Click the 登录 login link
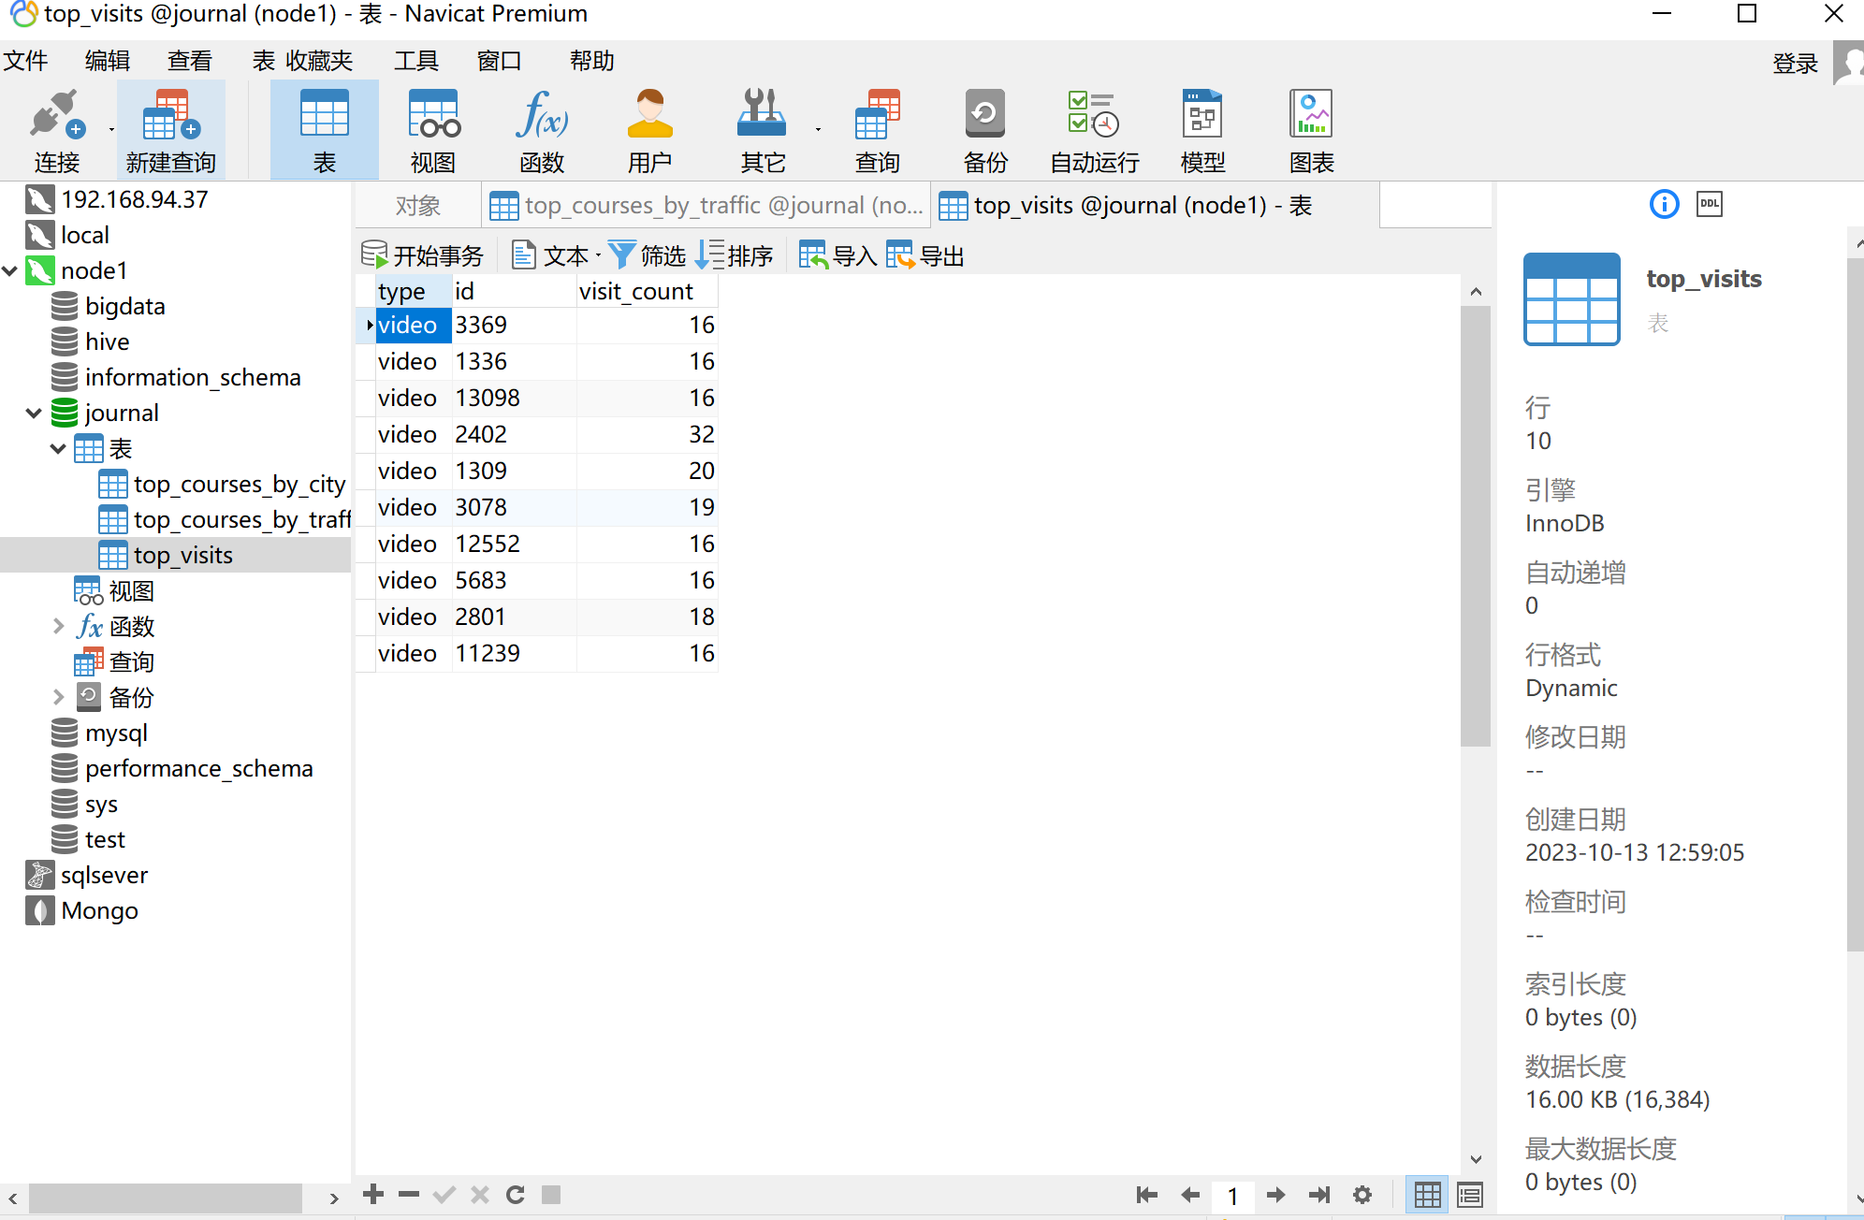Image resolution: width=1864 pixels, height=1220 pixels. coord(1795,64)
